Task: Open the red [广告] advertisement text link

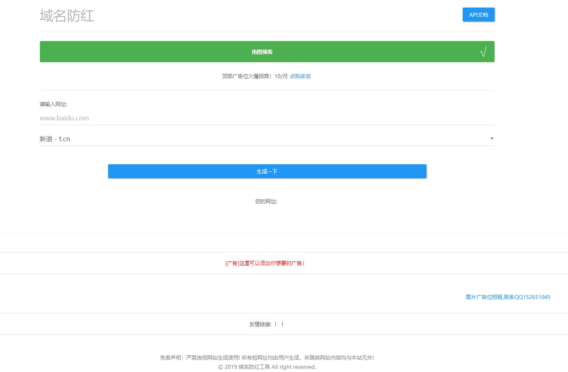Action: [265, 263]
